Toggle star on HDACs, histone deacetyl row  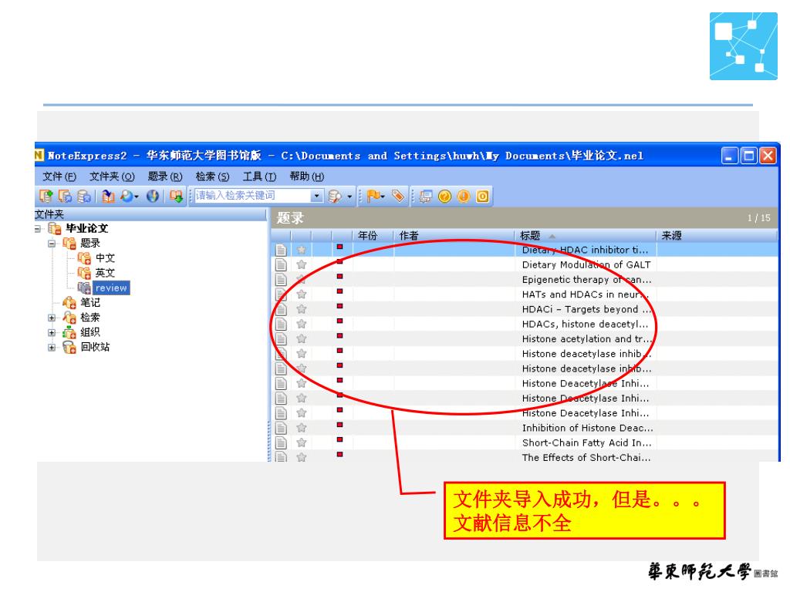click(302, 325)
